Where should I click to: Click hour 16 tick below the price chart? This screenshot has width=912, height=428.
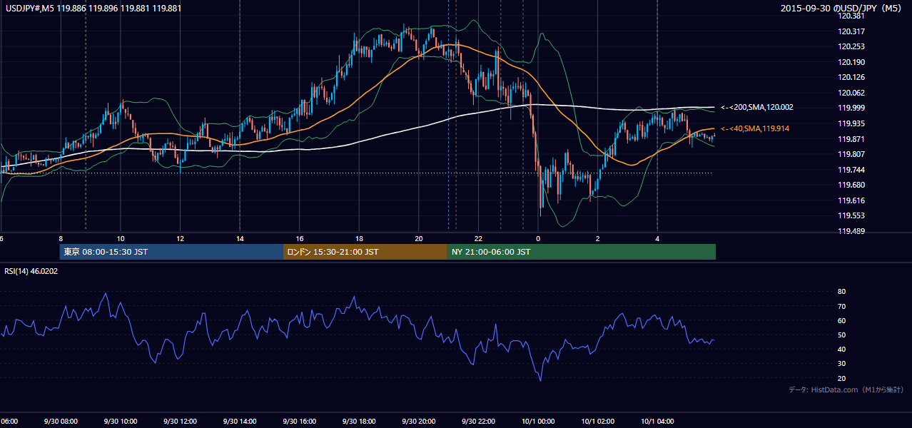pyautogui.click(x=300, y=239)
